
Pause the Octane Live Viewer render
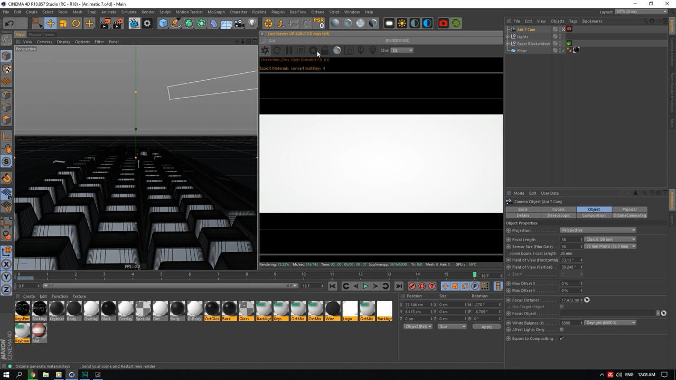click(289, 50)
